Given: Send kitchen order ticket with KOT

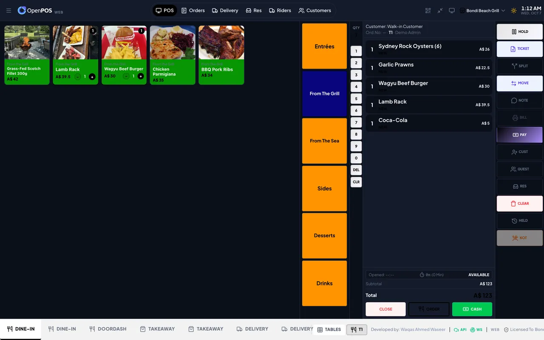Looking at the screenshot, I should 520,238.
